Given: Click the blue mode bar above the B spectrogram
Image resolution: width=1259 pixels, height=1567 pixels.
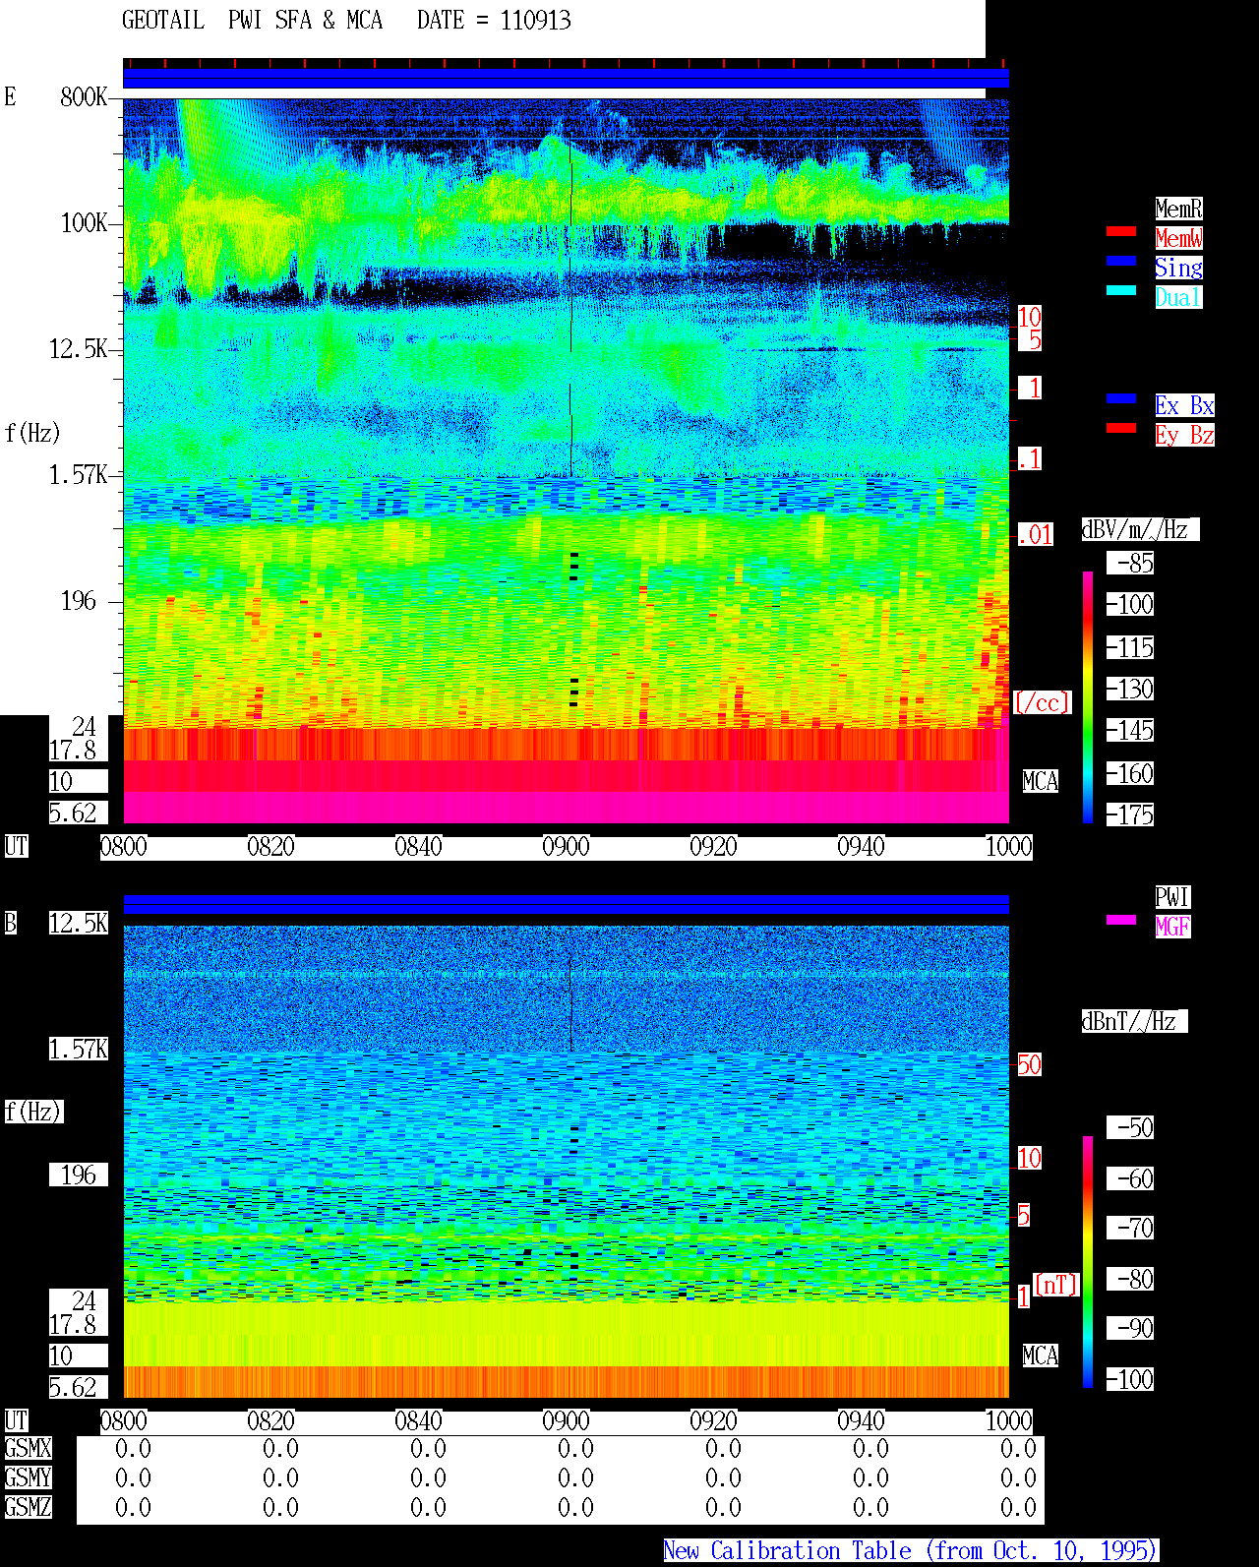Looking at the screenshot, I should pyautogui.click(x=566, y=904).
